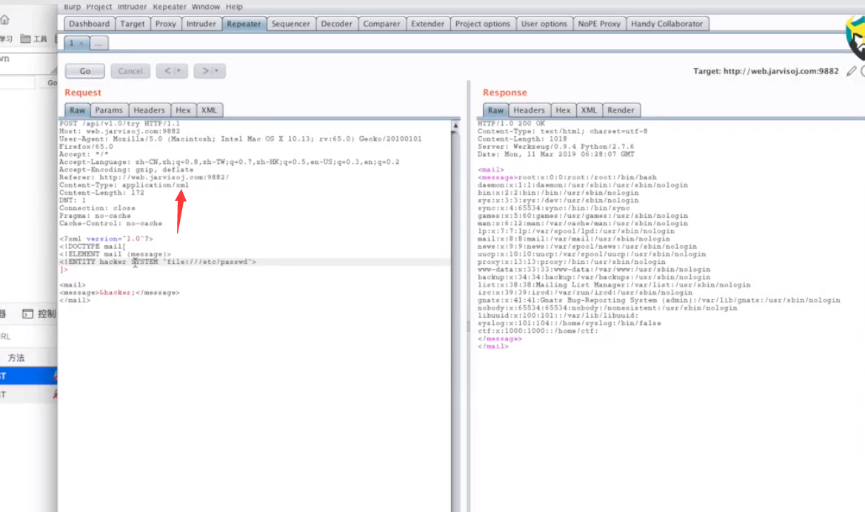865x512 pixels.
Task: Switch to the Decoder tab
Action: [336, 24]
